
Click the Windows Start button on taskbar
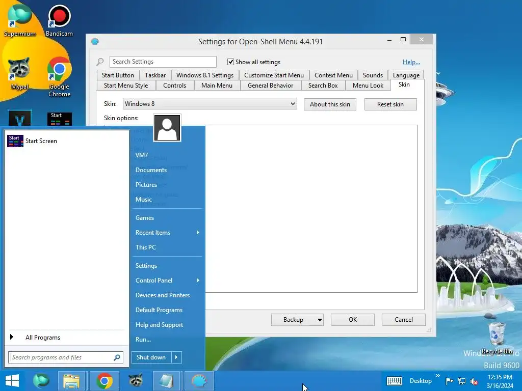point(12,381)
